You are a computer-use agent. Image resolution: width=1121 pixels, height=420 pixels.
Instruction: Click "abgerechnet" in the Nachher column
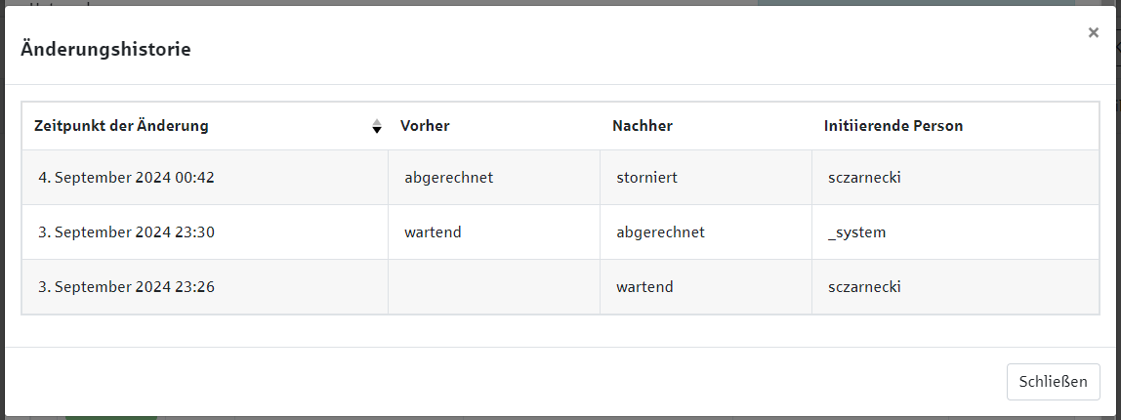click(x=661, y=232)
